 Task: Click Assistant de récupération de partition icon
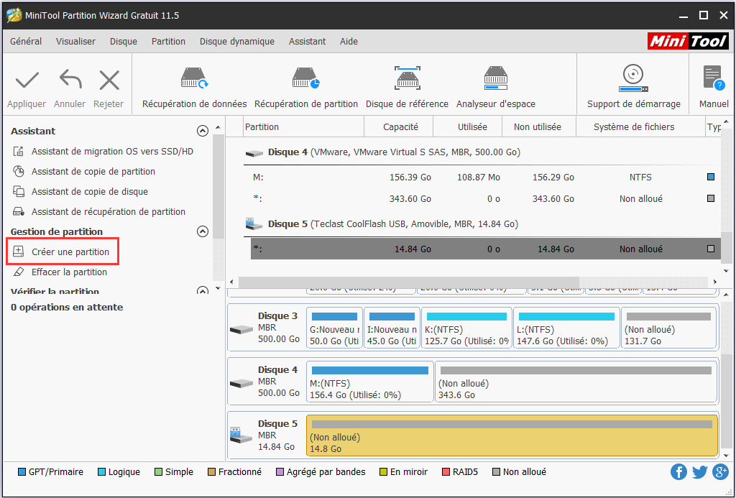(x=18, y=212)
